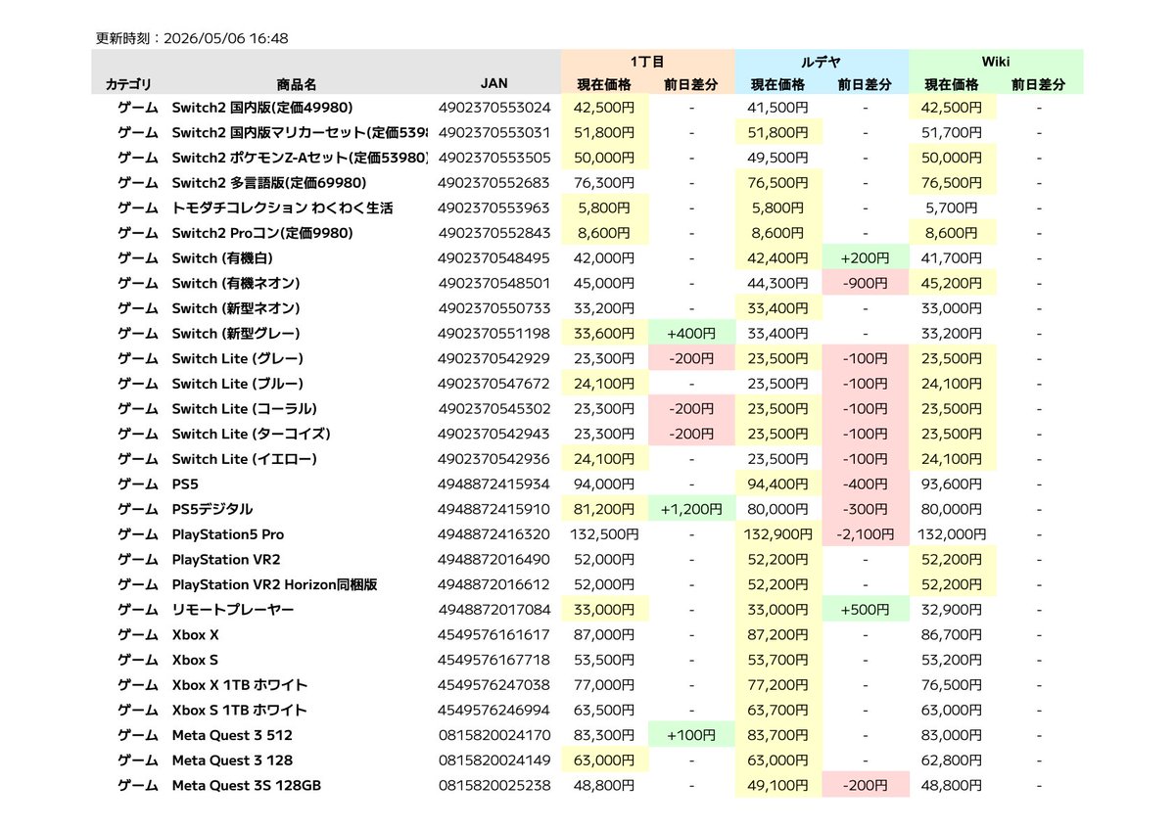Select product Switch2 多言語版(定価69980)
The image size is (1175, 830).
(268, 183)
